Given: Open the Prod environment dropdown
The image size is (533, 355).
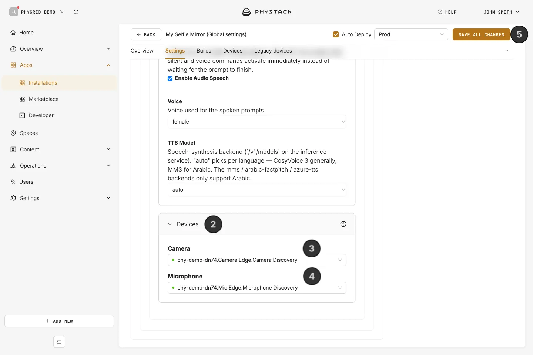Looking at the screenshot, I should tap(411, 34).
